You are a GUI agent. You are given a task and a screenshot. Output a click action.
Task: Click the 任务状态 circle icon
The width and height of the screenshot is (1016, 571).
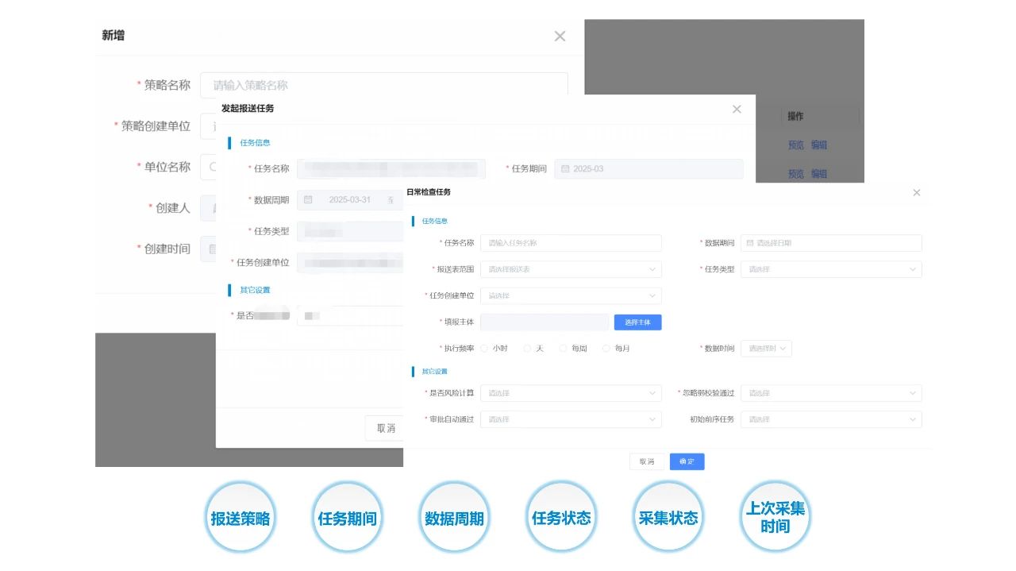(x=561, y=518)
